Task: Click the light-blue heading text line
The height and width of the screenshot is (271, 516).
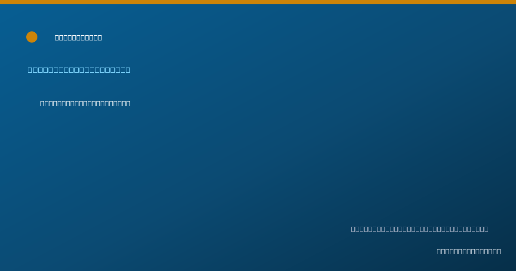Action: [x=79, y=70]
